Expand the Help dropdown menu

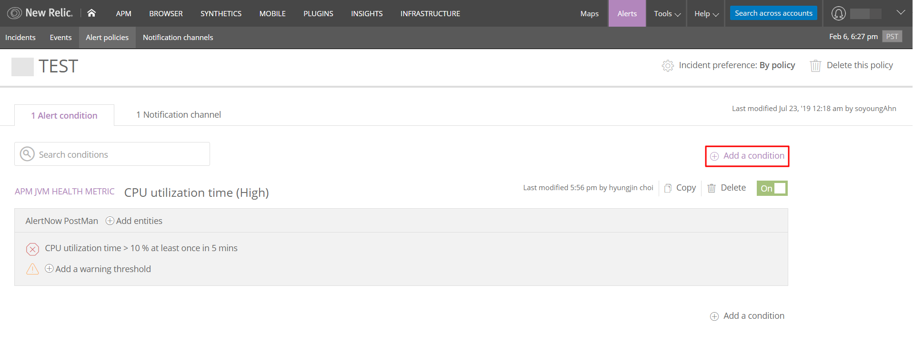coord(706,14)
